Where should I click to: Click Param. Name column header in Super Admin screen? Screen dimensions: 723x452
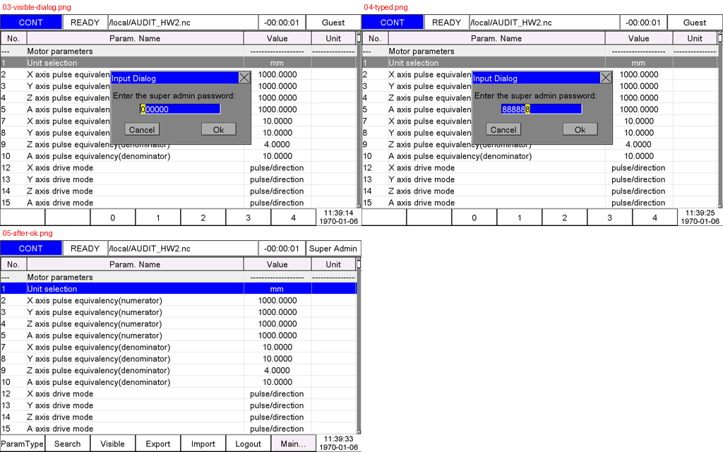pyautogui.click(x=135, y=264)
